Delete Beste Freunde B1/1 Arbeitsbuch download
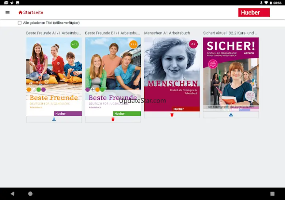 click(113, 119)
